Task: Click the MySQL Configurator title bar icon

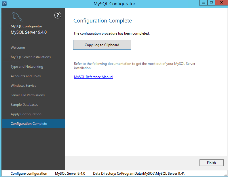Action: [4, 3]
